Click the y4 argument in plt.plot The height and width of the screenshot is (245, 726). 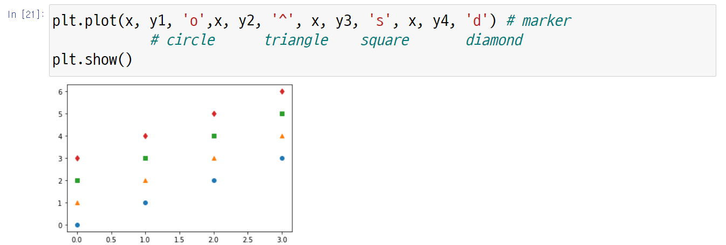coord(441,21)
